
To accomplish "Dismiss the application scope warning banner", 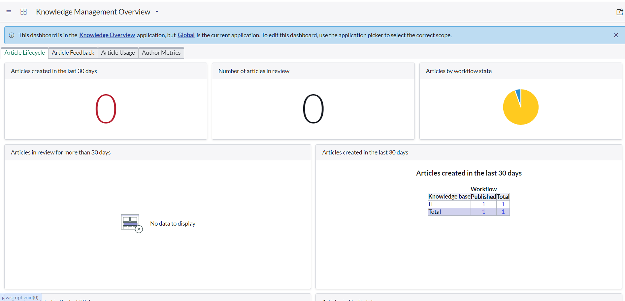I will [616, 35].
